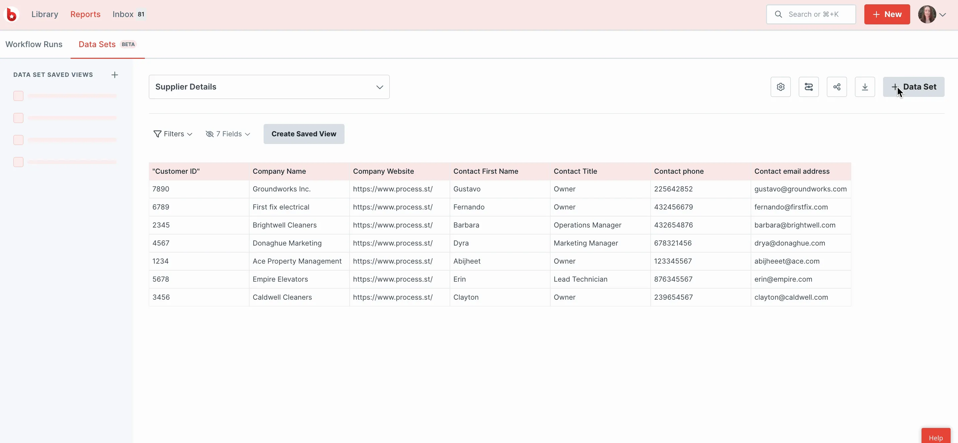Select cell with Customer ID 7890

[199, 189]
